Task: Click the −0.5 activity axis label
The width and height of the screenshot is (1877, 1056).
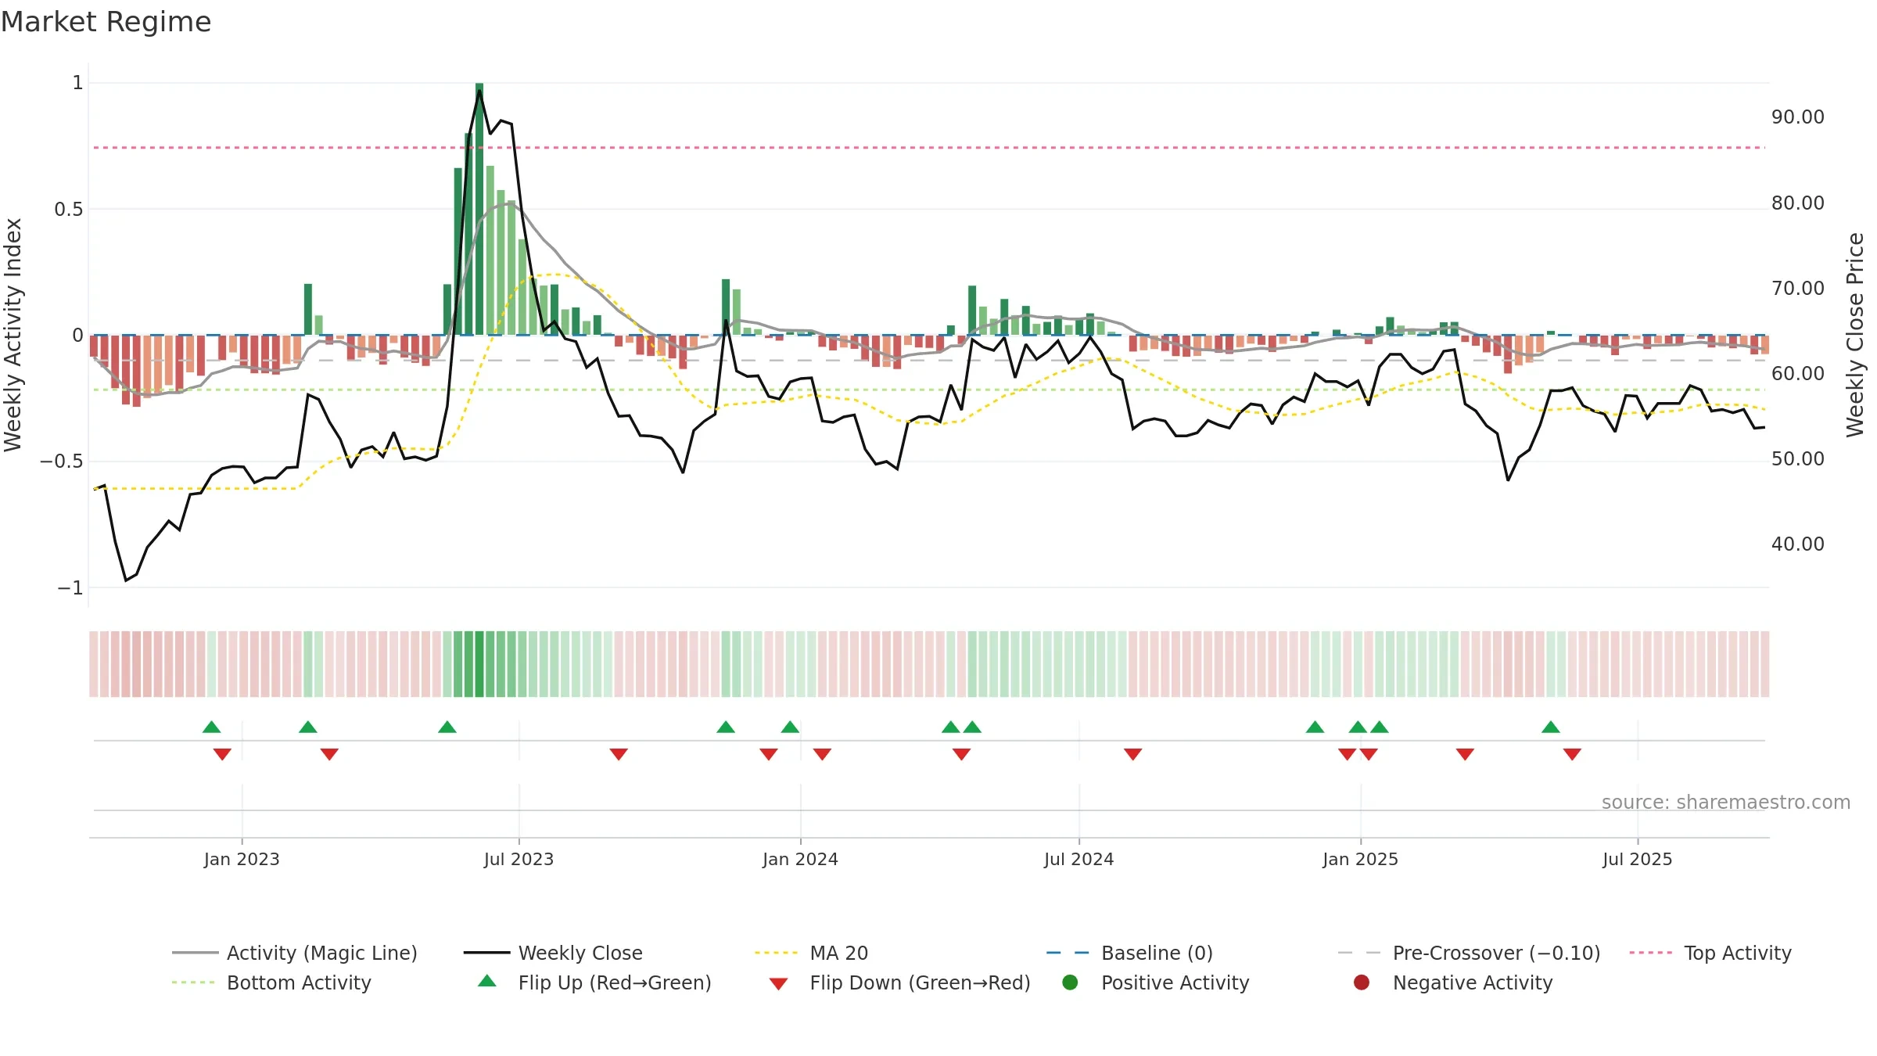Action: [61, 462]
